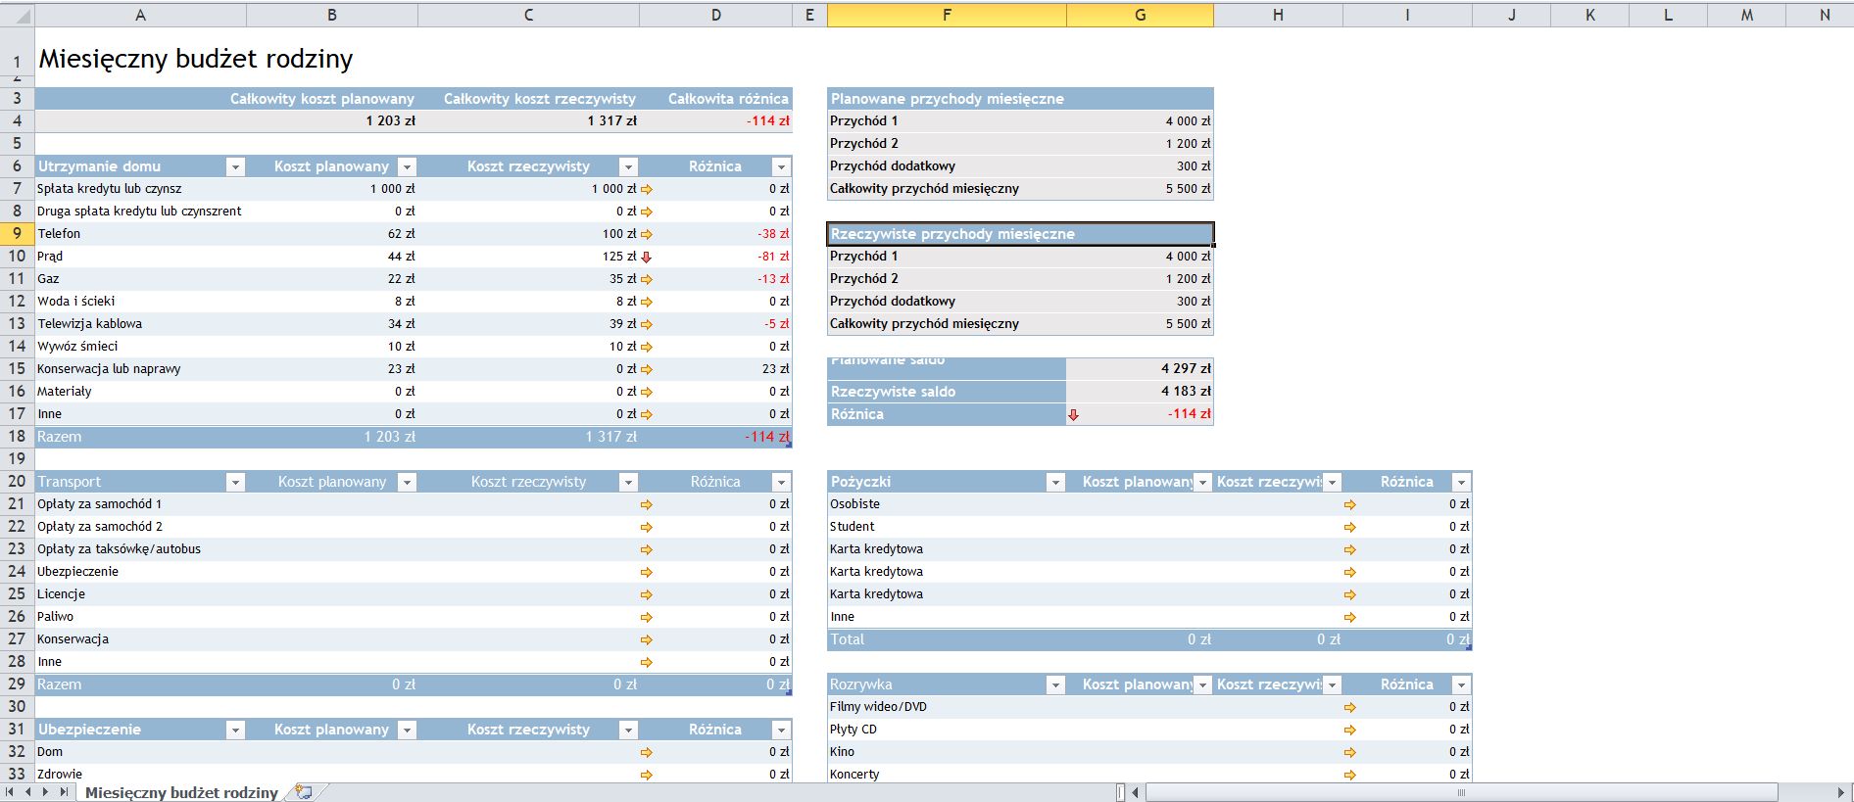This screenshot has width=1854, height=802.
Task: Select column A header
Action: pyautogui.click(x=140, y=15)
